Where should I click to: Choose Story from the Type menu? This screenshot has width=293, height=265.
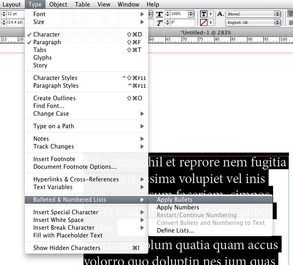[x=87, y=65]
